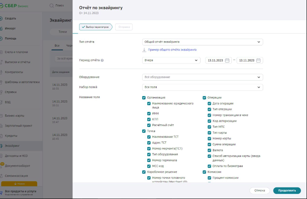Click the СБЕР Бизнес logo
307x199 pixels.
click(14, 6)
